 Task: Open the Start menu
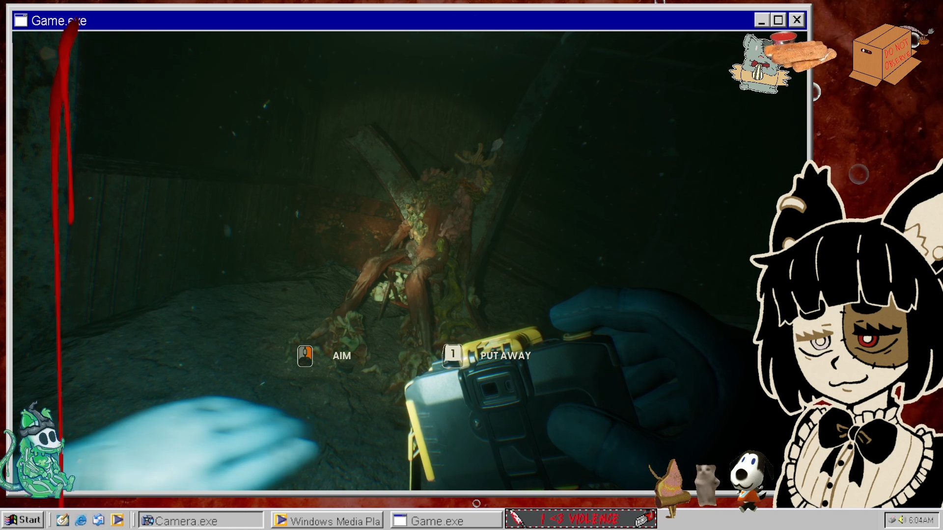coord(23,520)
